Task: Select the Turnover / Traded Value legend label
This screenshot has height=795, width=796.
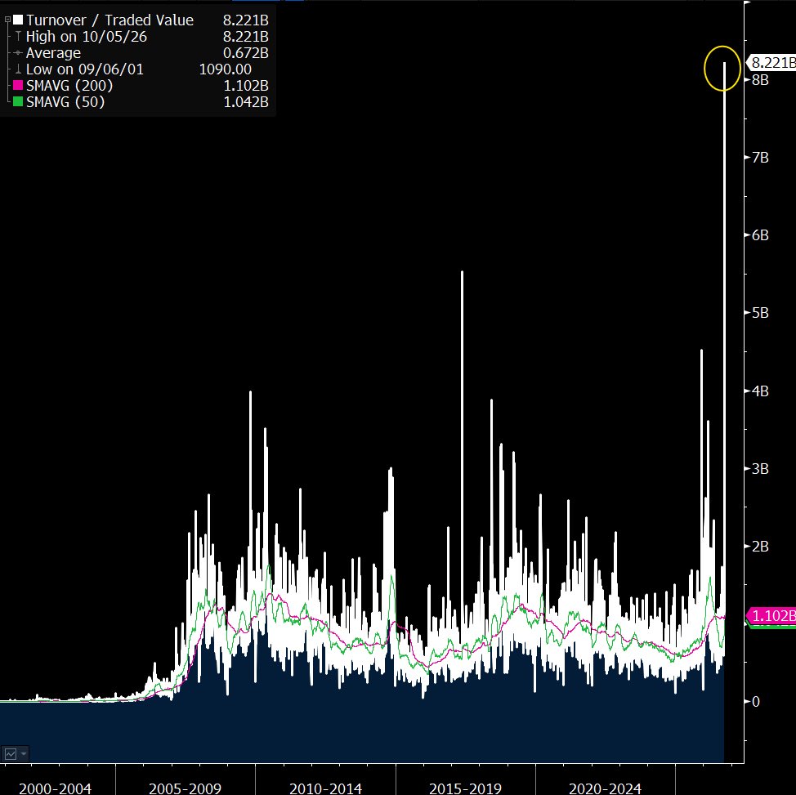Action: [x=110, y=20]
